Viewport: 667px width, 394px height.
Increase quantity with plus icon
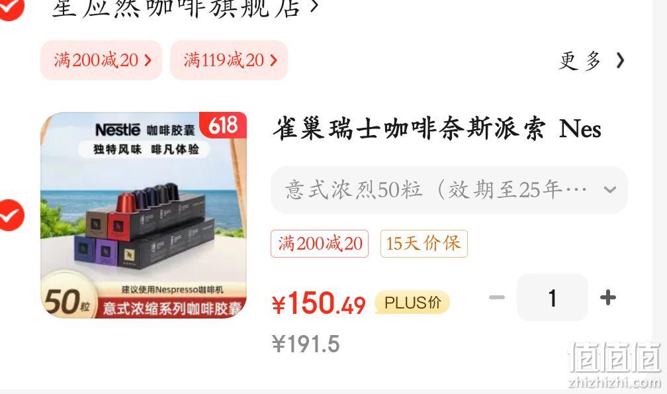coord(608,297)
